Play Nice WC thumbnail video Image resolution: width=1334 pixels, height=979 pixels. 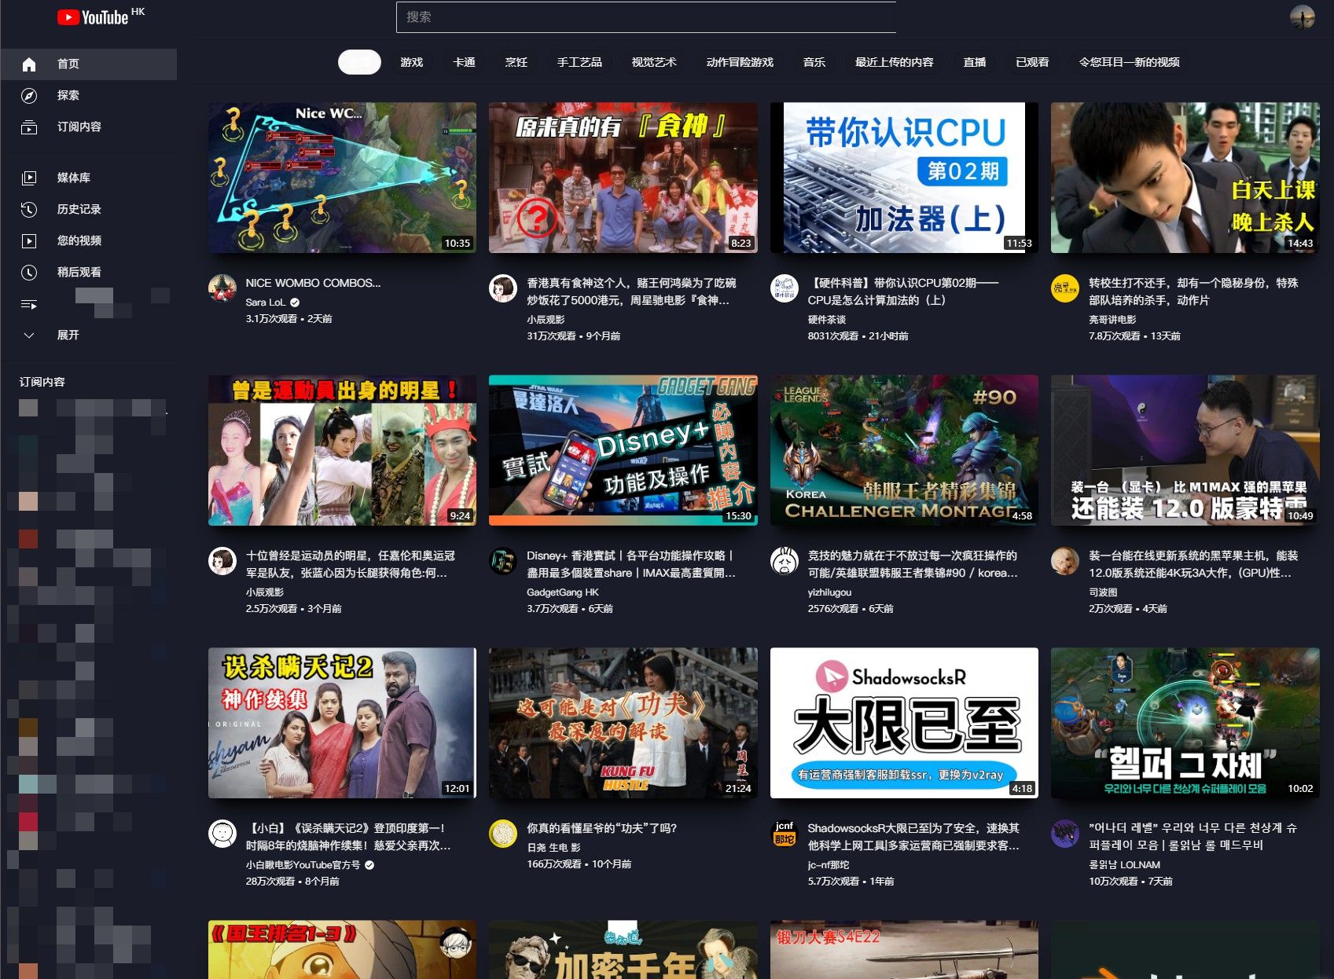coord(342,178)
